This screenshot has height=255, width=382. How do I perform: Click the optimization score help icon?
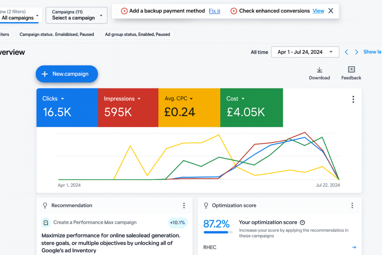tap(303, 223)
